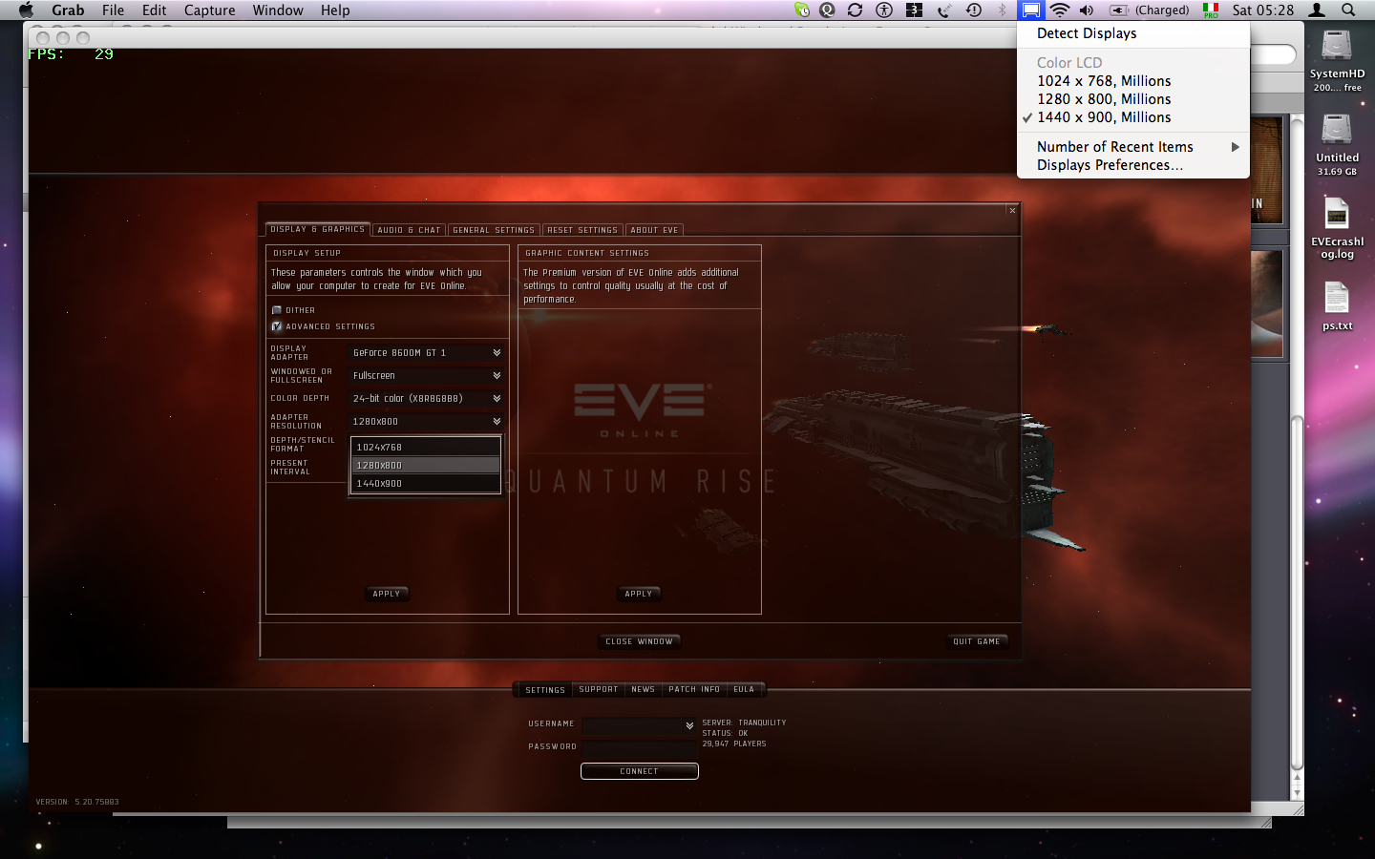Open the volume control icon

pos(1087,10)
